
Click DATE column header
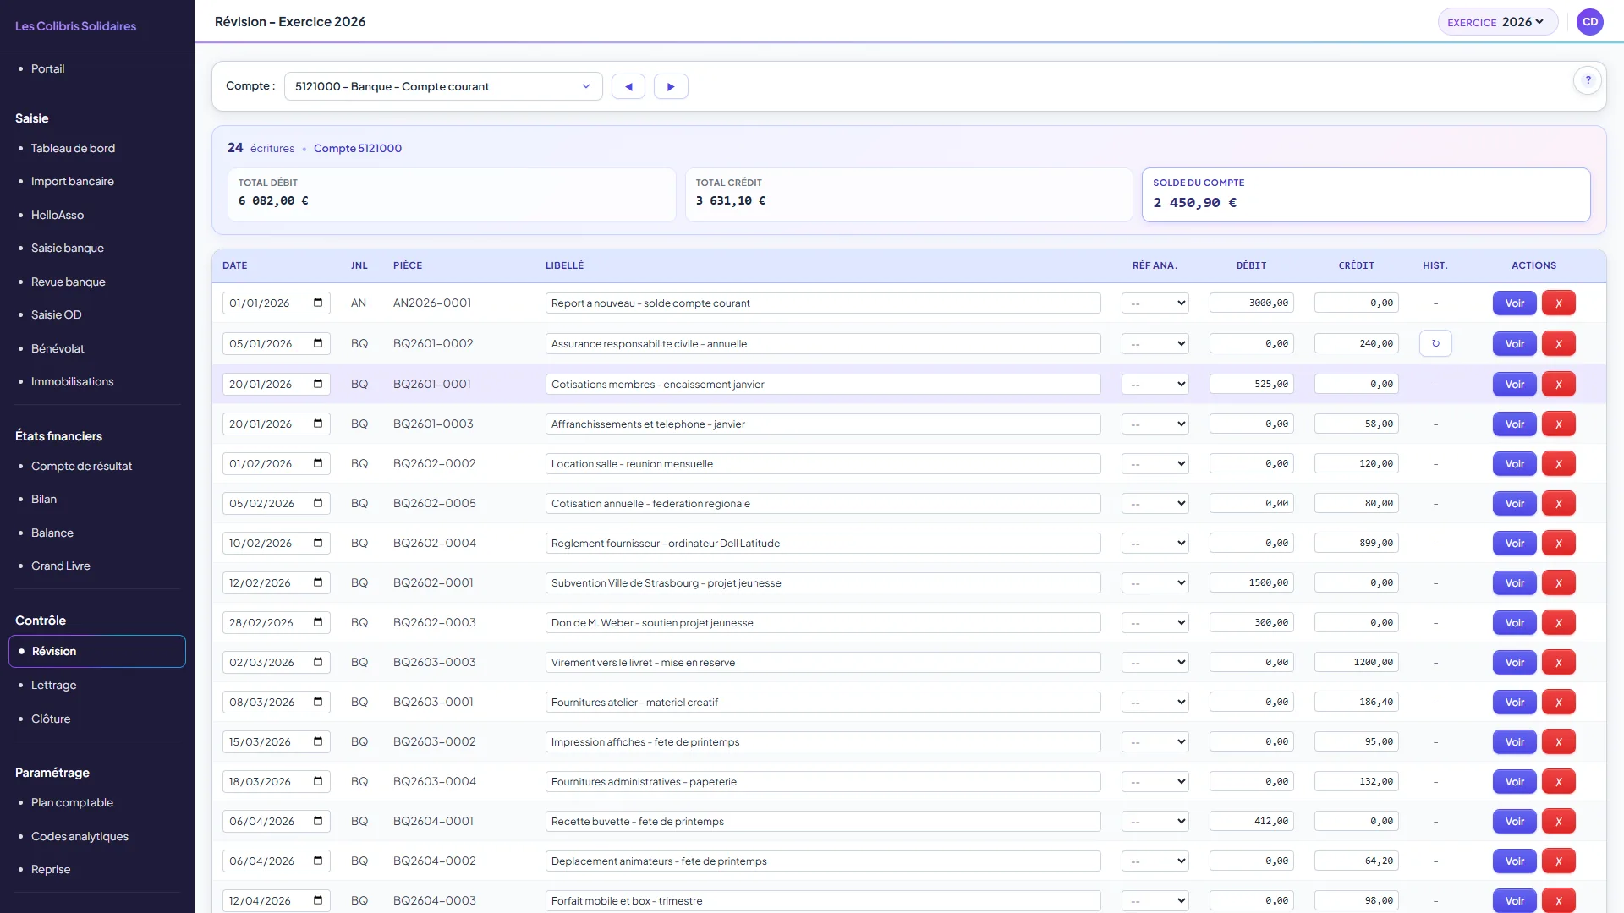tap(235, 265)
